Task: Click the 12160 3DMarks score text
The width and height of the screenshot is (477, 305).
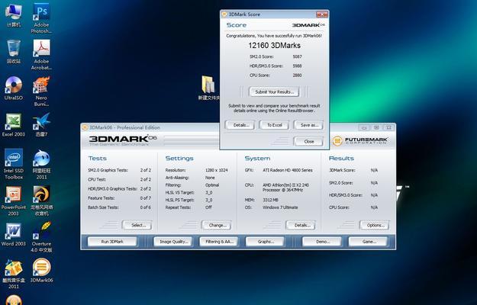Action: click(x=274, y=46)
